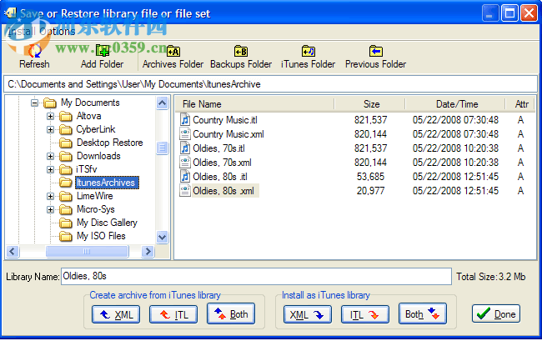Viewport: 542px width, 341px height.
Task: Click size value 20,977
Action: click(x=370, y=191)
